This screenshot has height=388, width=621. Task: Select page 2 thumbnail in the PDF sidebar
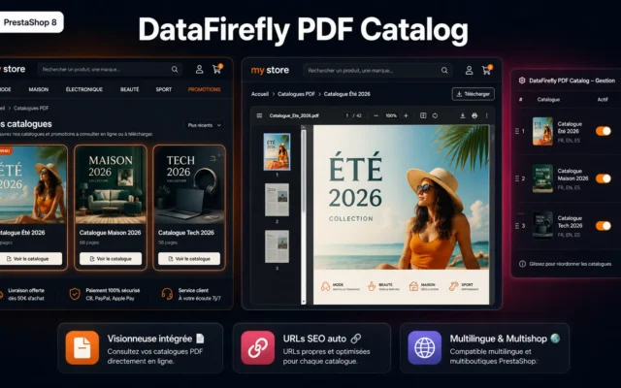pyautogui.click(x=277, y=200)
